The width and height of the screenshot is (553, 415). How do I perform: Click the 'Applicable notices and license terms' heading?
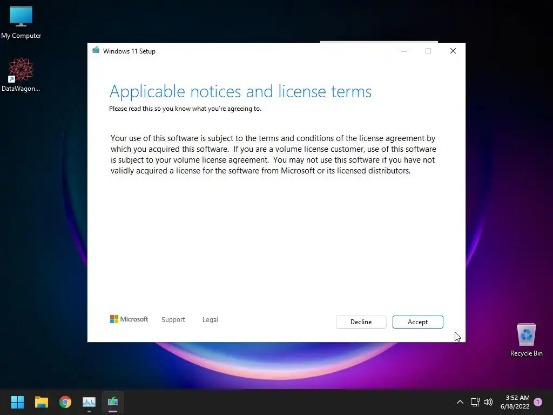(240, 91)
